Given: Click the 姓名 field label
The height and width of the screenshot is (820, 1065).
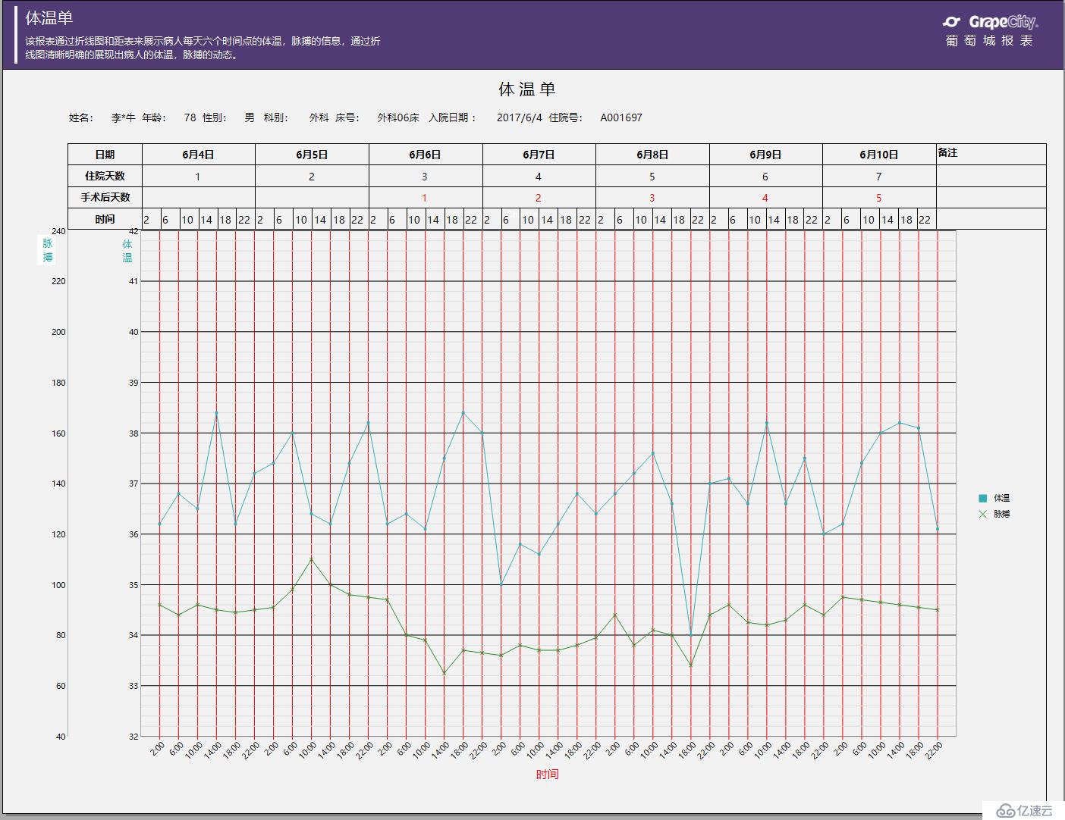Looking at the screenshot, I should click(x=80, y=117).
